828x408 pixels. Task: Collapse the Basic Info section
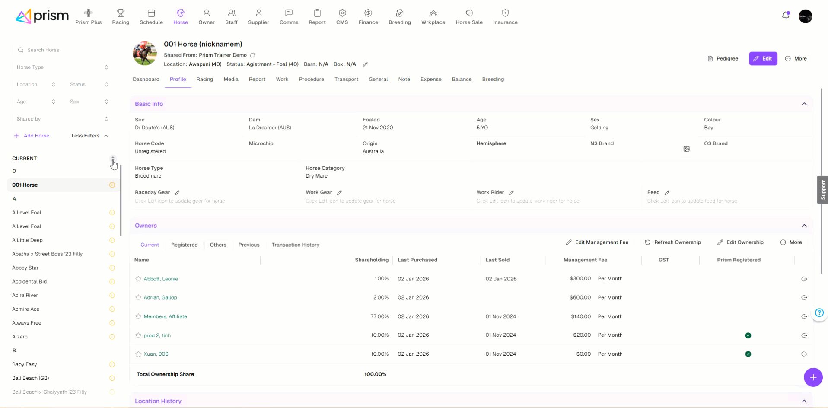click(x=804, y=104)
